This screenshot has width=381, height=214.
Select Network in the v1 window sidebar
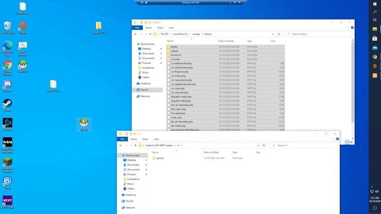[x=130, y=207]
